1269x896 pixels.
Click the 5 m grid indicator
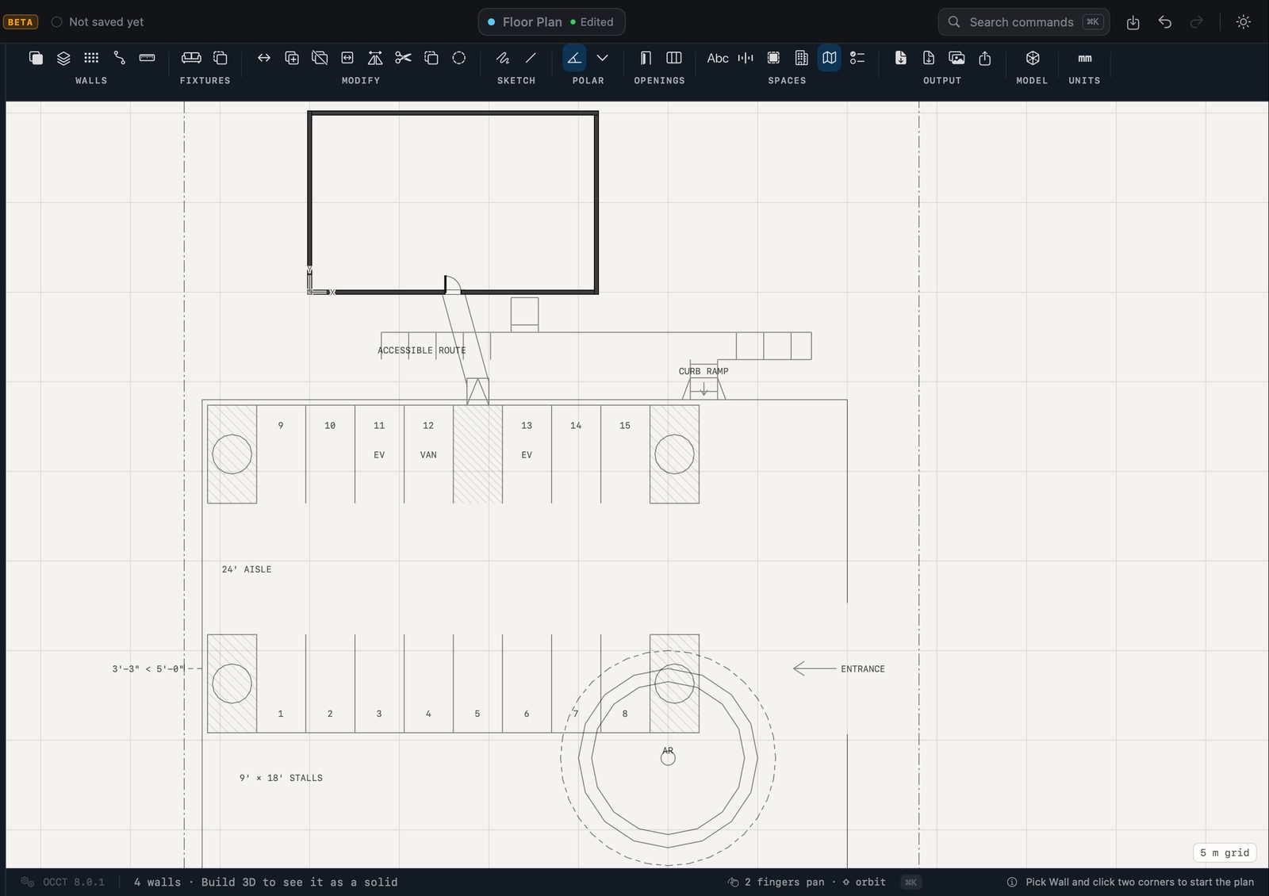pos(1225,852)
